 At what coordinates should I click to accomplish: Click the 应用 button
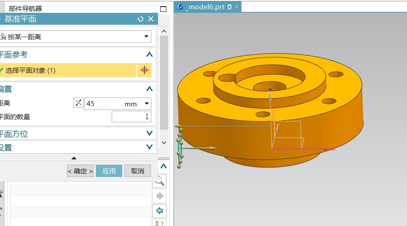(x=109, y=171)
